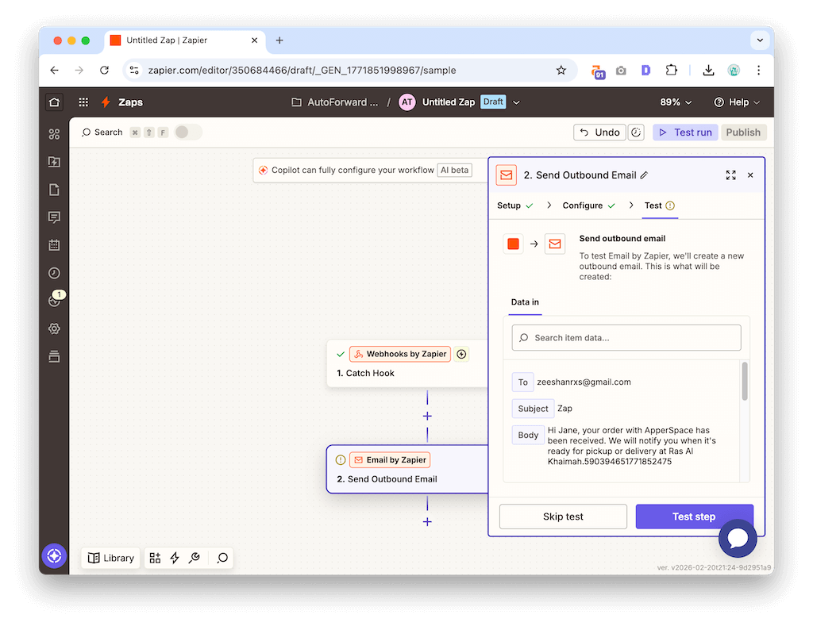Open the settings gear in left sidebar
The image size is (813, 626).
(54, 328)
